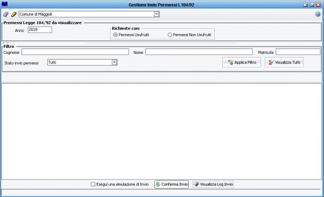
Task: Click Conferma Invio button
Action: click(171, 184)
